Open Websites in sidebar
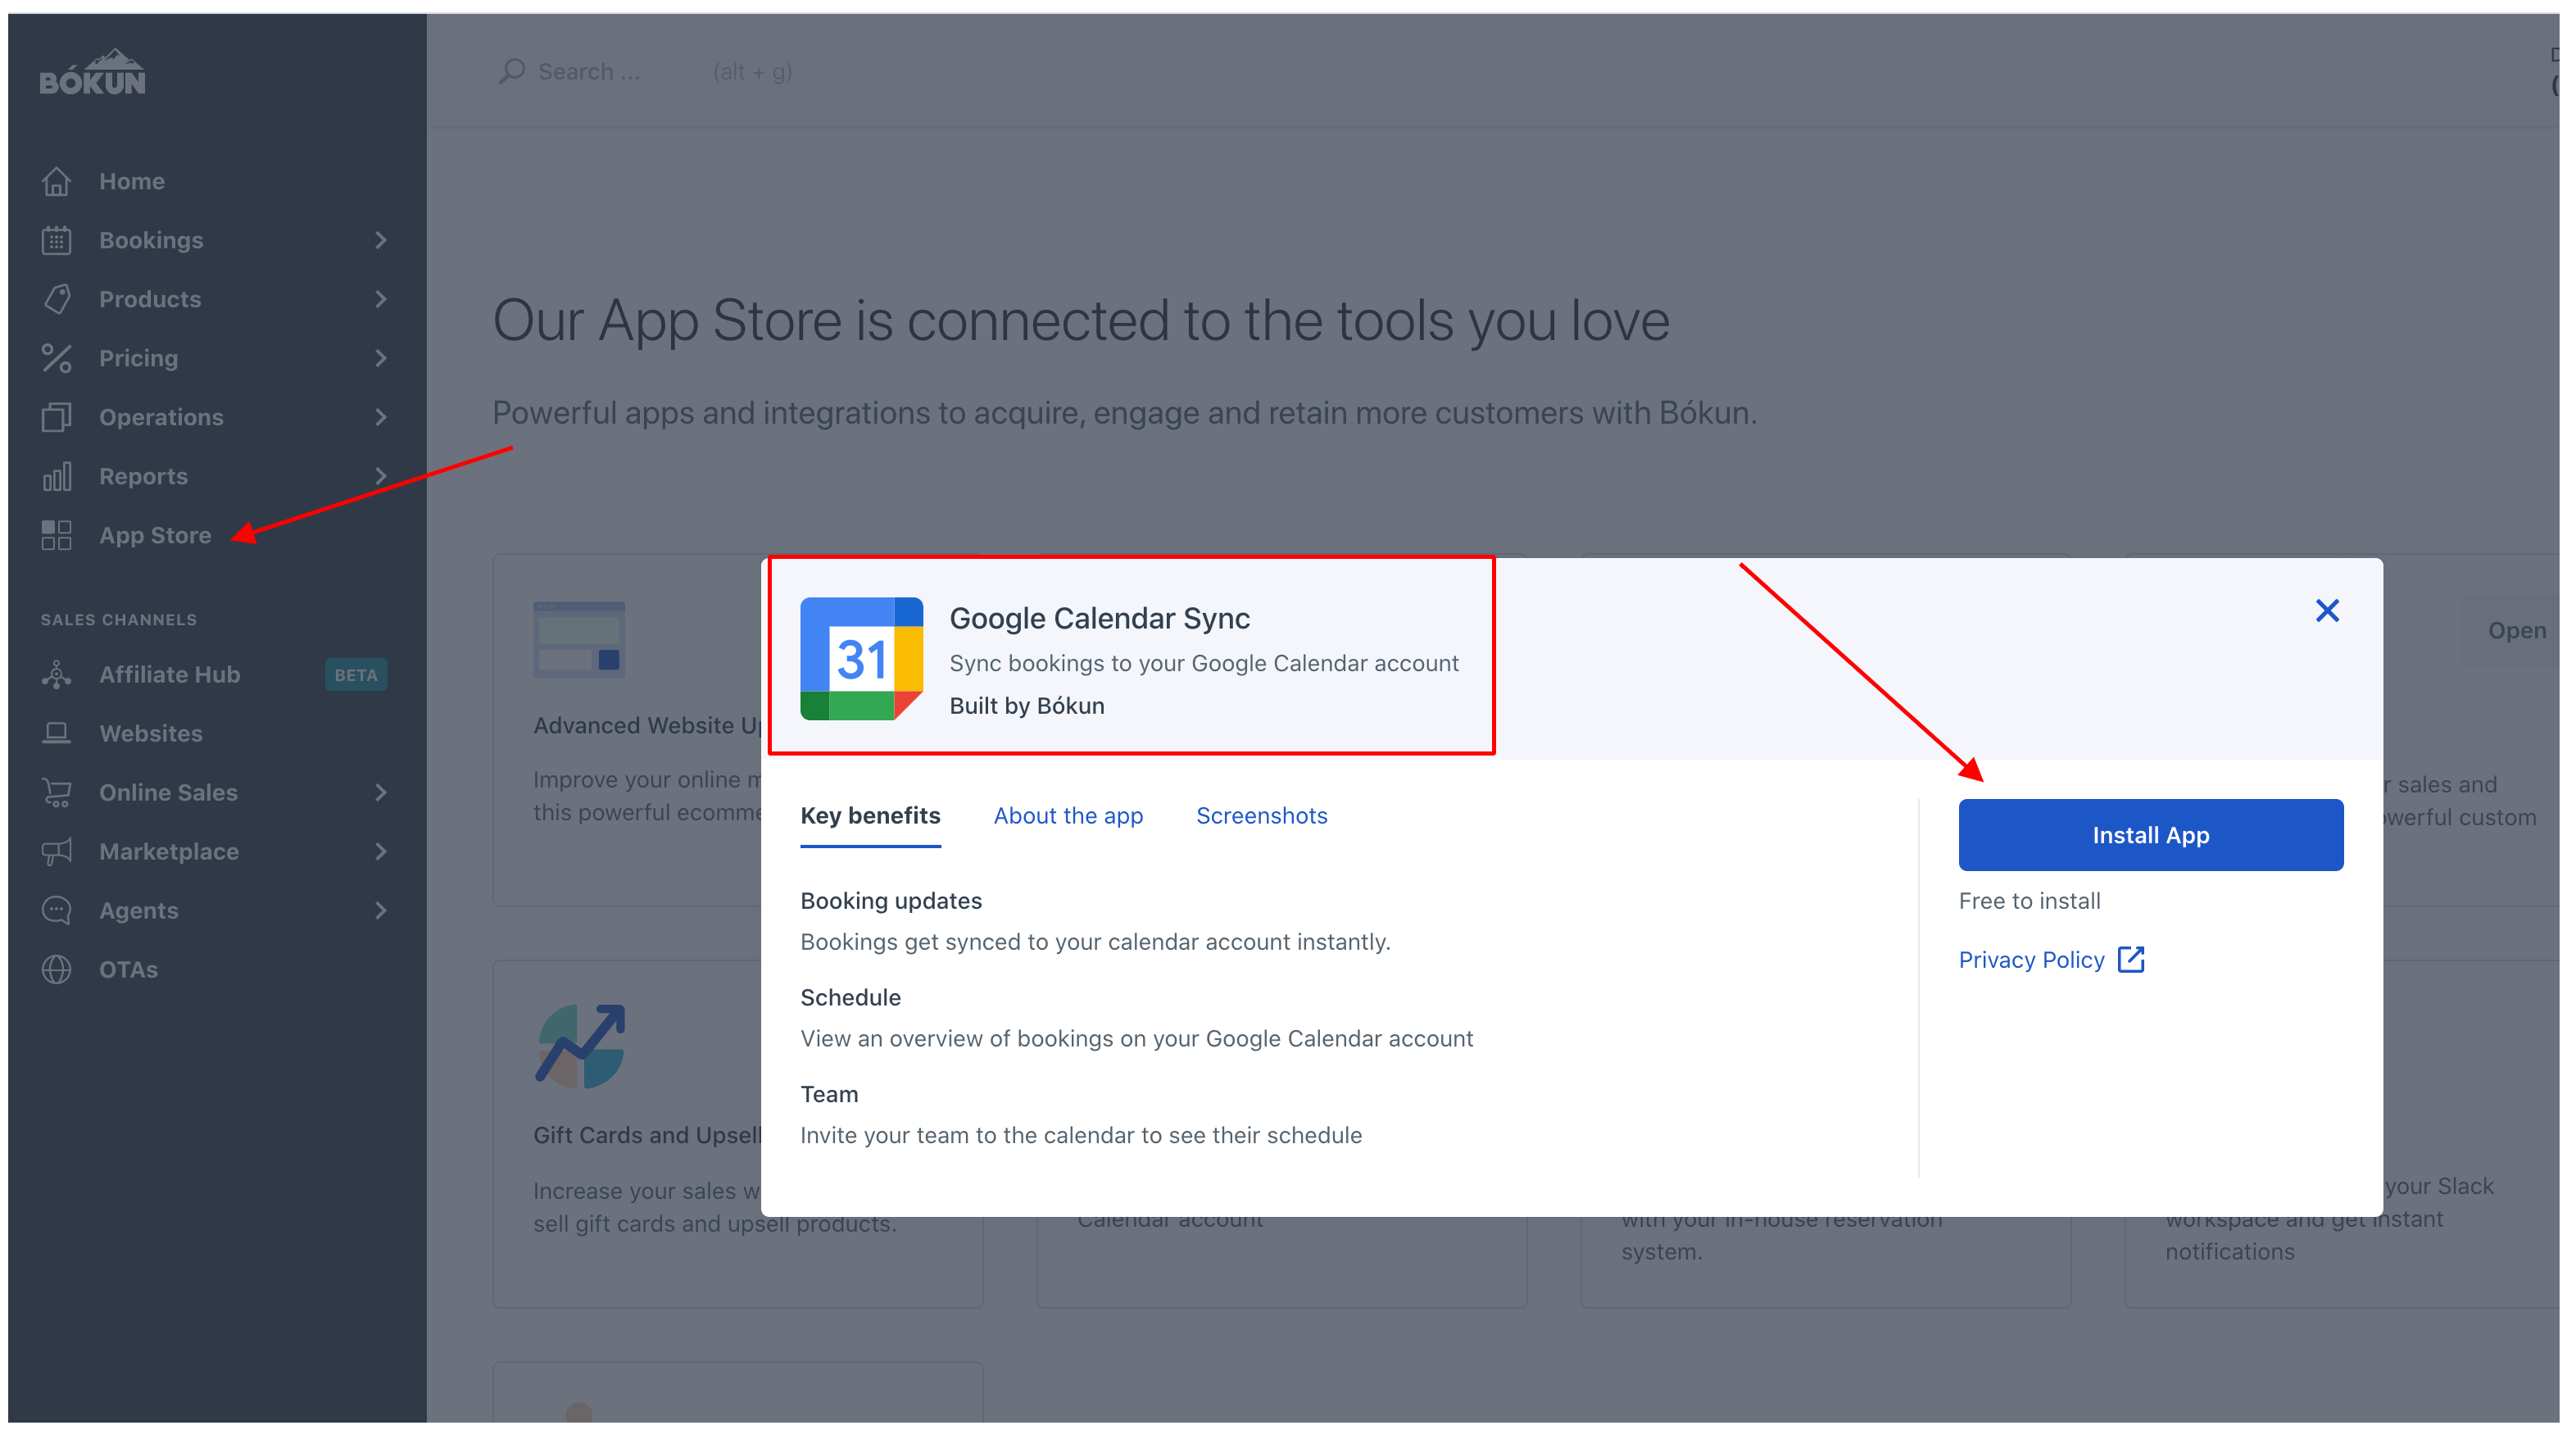Viewport: 2576px width, 1439px height. click(151, 733)
